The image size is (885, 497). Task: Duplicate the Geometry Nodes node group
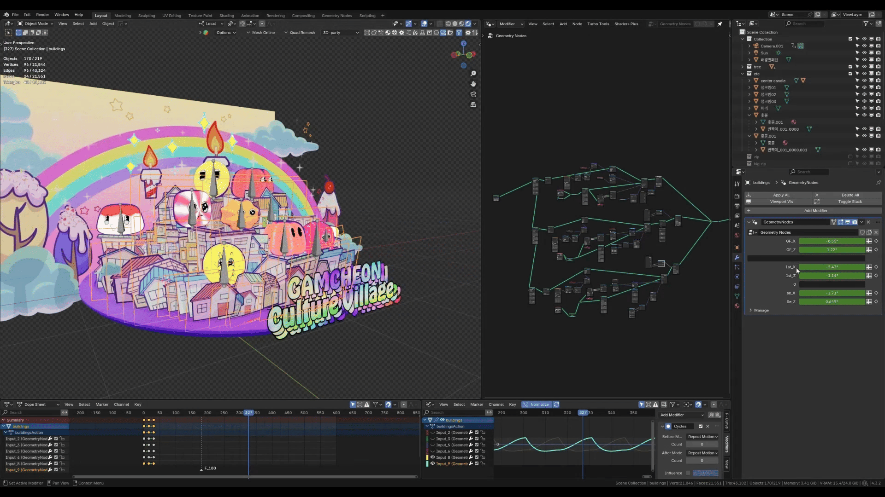pos(869,232)
